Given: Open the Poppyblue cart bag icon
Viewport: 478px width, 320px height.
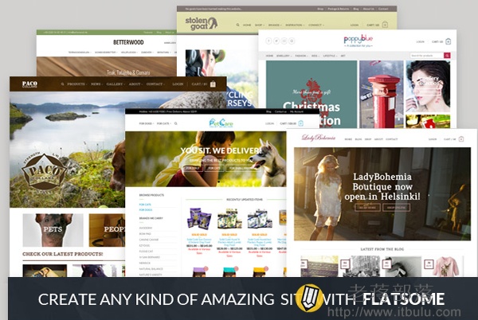Looking at the screenshot, I should point(448,41).
